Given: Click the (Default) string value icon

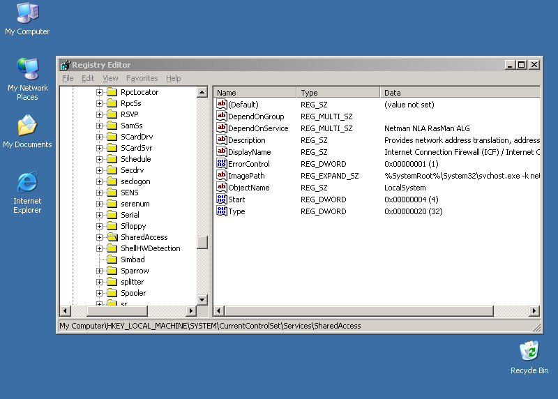Looking at the screenshot, I should (x=221, y=105).
